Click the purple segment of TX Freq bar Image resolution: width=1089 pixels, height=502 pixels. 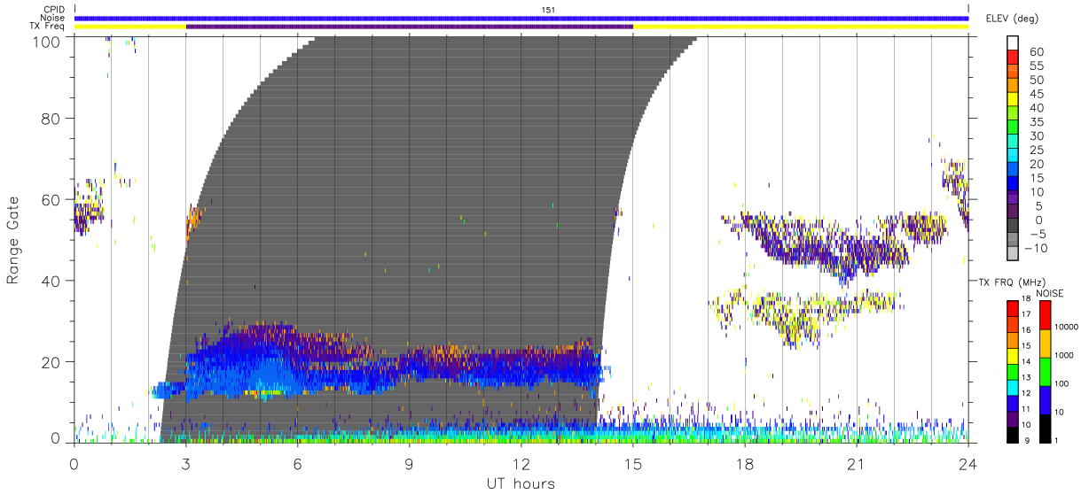410,27
